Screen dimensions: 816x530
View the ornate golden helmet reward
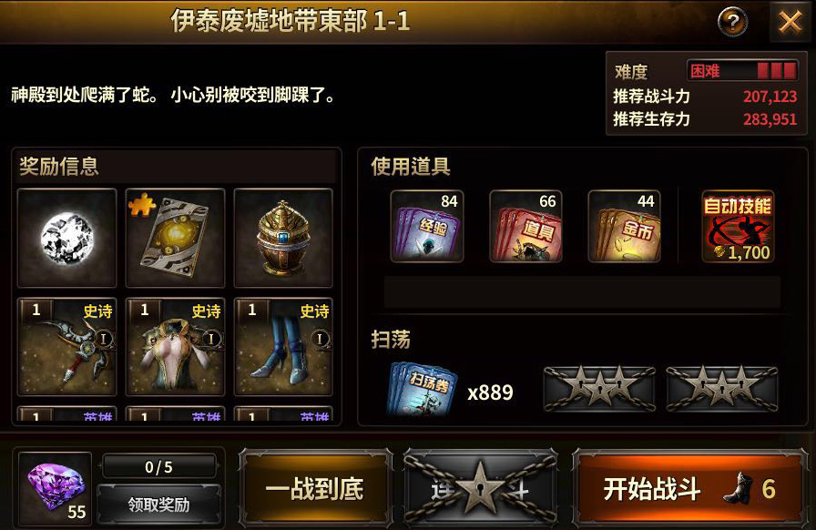coord(283,238)
